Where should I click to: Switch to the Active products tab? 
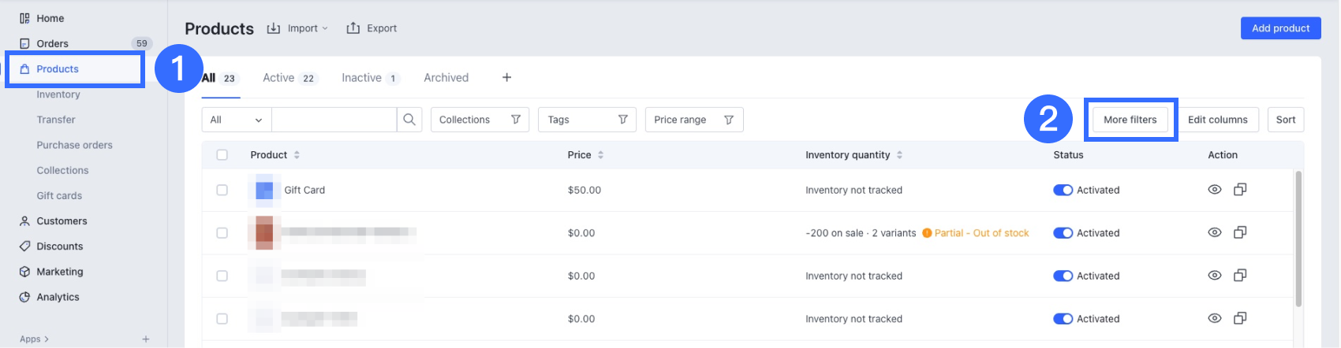[x=289, y=78]
